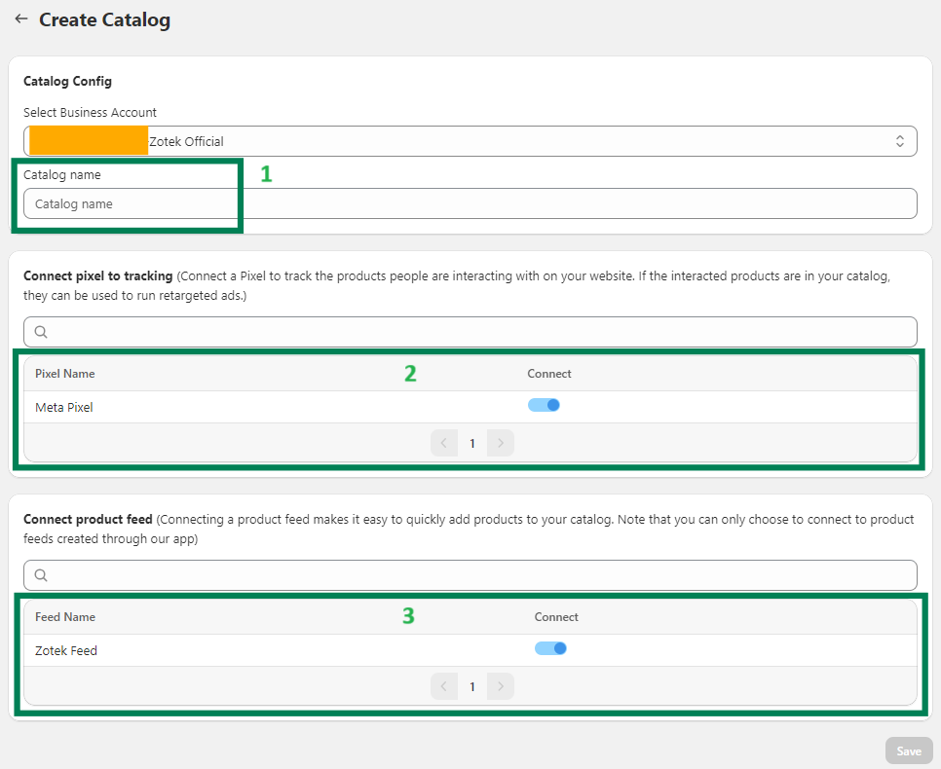Click the Pixel Name column header
Image resolution: width=941 pixels, height=769 pixels.
tap(65, 374)
